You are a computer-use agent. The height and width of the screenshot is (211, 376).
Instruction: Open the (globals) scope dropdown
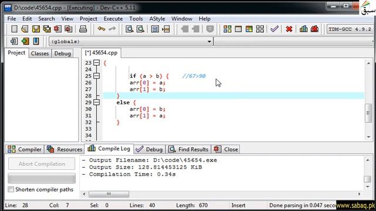(x=131, y=42)
